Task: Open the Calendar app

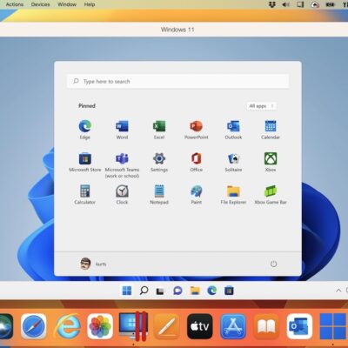Action: (x=271, y=130)
